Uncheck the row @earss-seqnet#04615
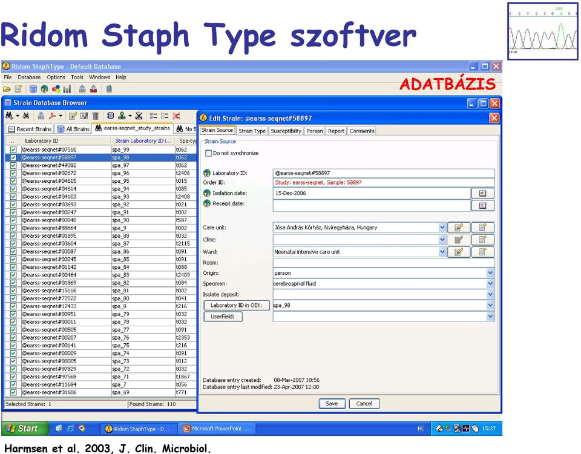Viewport: 581px width, 454px height. (13, 181)
